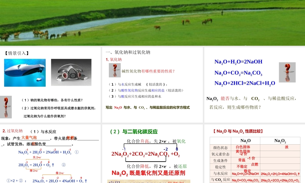Screen dimensions: 305x183
Task: Select the instruction 写出 Na2O 与水…化学方程式
Action: (x=148, y=108)
